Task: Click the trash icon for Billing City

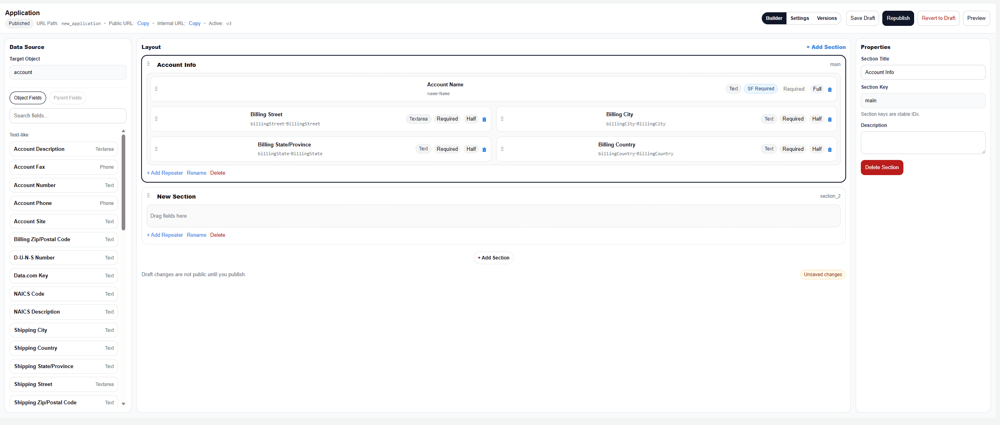Action: point(830,119)
